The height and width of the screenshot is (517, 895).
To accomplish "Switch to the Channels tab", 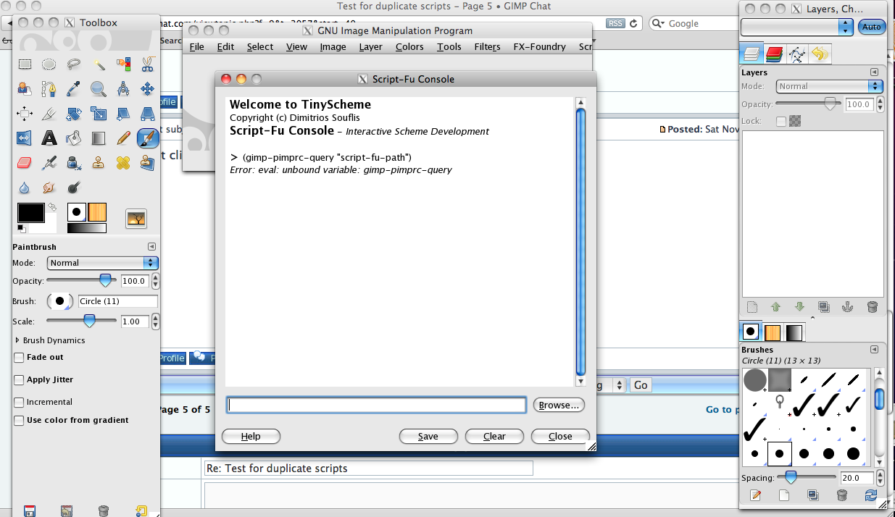I will [774, 54].
